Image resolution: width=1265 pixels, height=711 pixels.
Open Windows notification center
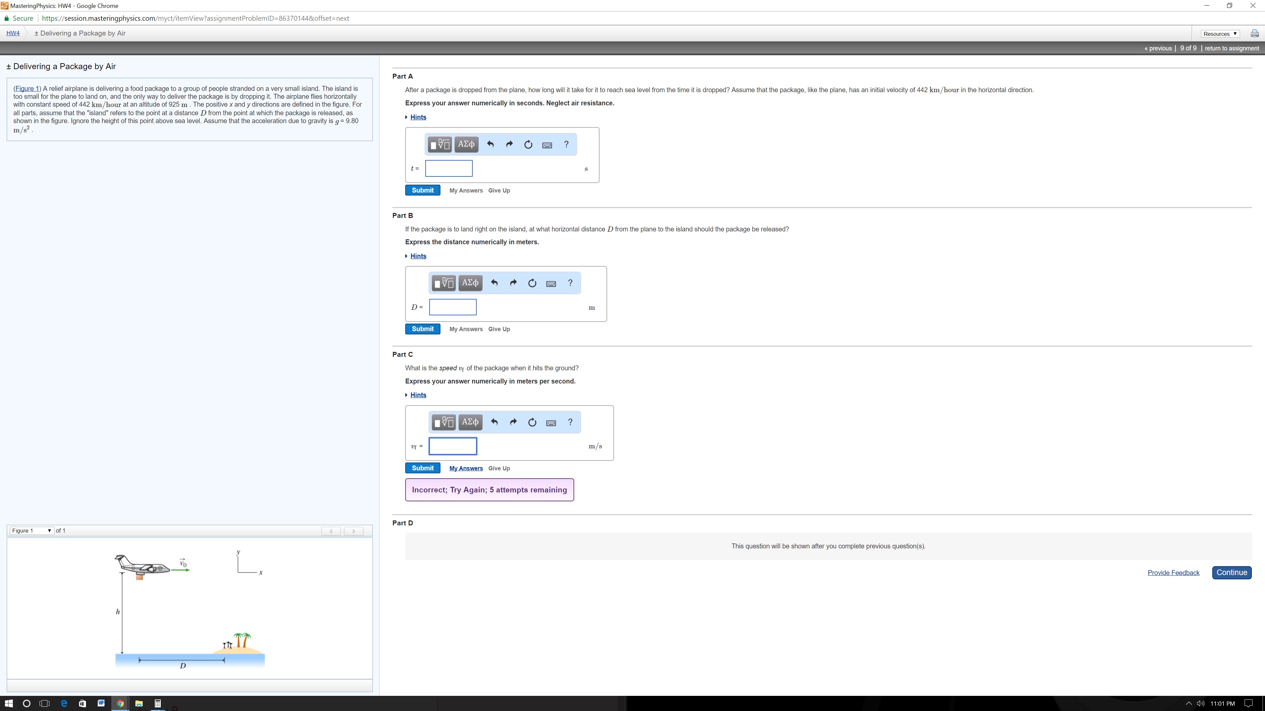click(x=1248, y=703)
